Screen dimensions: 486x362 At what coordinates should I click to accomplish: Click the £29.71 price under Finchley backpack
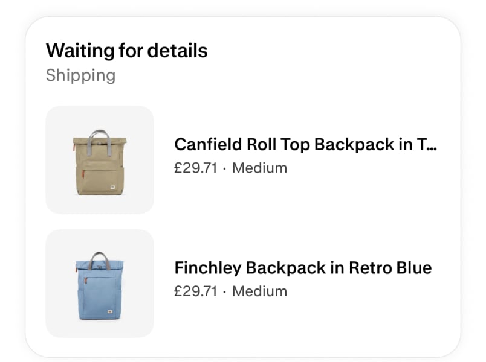point(195,291)
